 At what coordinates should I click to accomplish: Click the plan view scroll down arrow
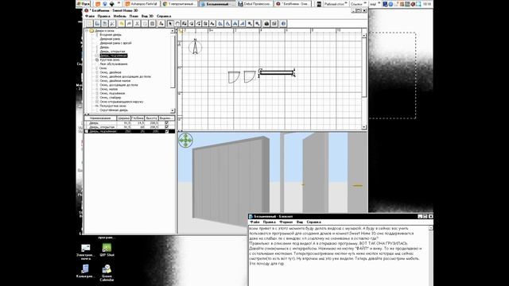[x=364, y=127]
